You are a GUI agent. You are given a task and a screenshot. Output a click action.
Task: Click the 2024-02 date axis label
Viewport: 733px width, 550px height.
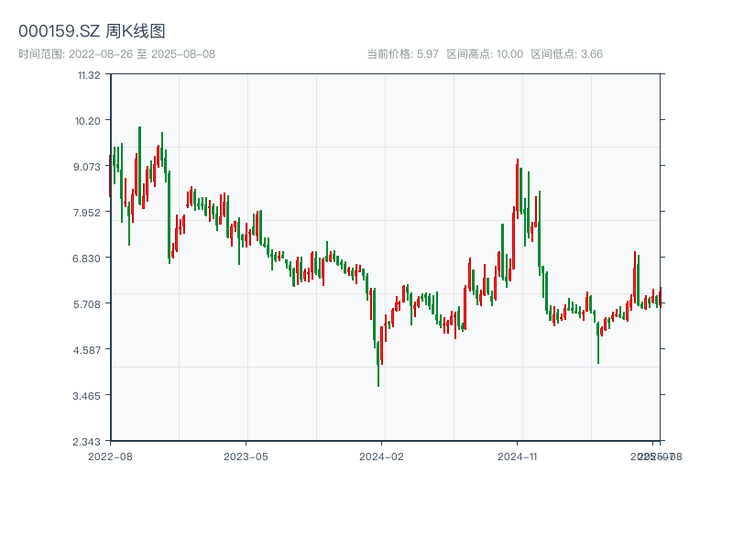click(x=382, y=456)
